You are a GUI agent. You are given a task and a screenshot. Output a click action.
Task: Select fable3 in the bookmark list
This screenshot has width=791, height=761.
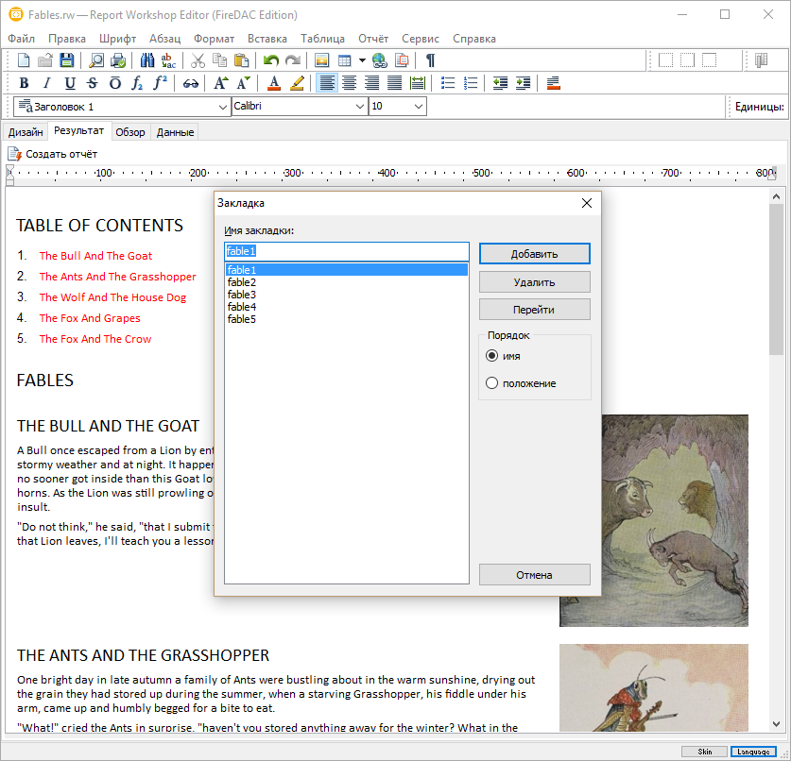[x=242, y=295]
